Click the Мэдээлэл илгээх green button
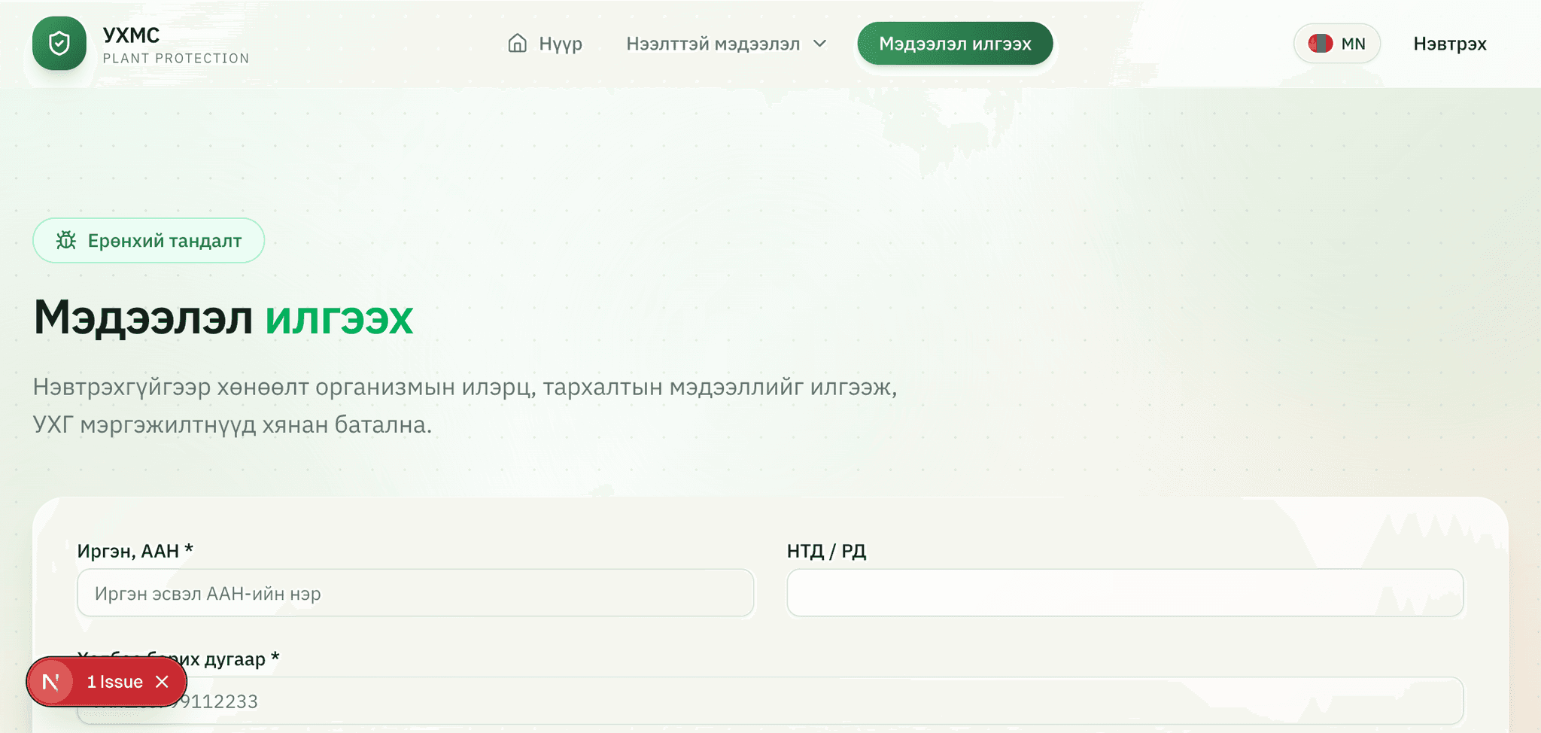 pos(955,44)
